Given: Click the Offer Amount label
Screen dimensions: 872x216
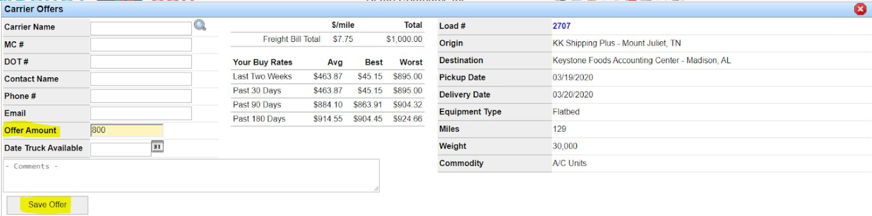Looking at the screenshot, I should 30,130.
